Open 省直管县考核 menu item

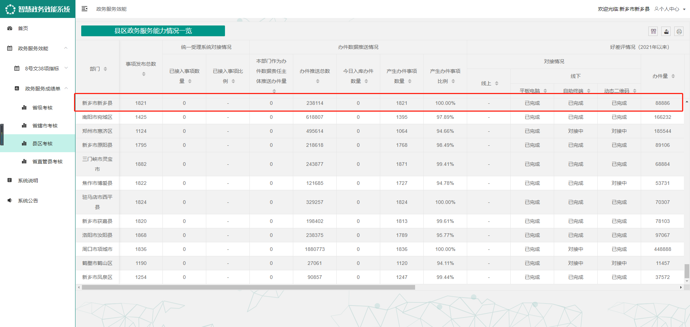47,162
